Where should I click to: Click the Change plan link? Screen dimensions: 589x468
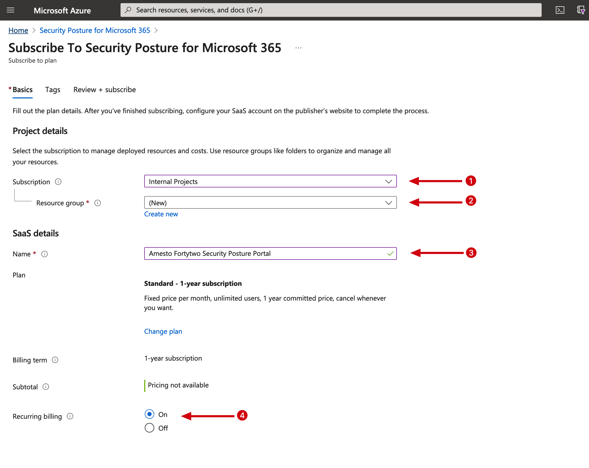coord(163,331)
